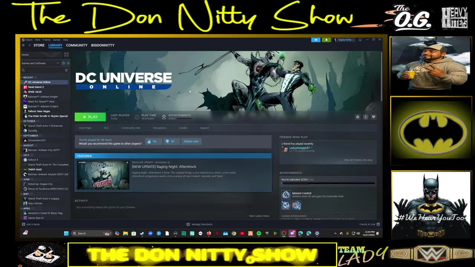
Task: Click the achievements progress bar
Action: pos(328,183)
